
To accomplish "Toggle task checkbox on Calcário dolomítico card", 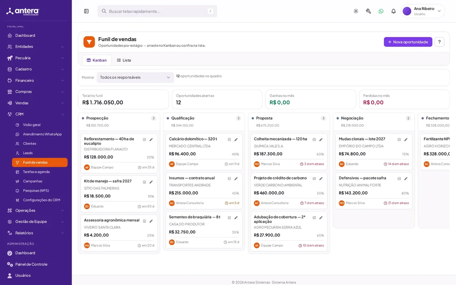I will (229, 140).
